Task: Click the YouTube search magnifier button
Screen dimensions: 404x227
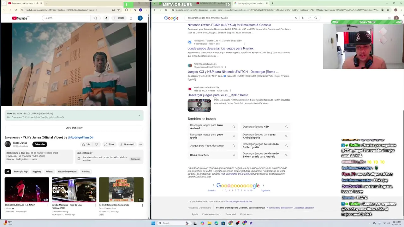Action: click(95, 18)
